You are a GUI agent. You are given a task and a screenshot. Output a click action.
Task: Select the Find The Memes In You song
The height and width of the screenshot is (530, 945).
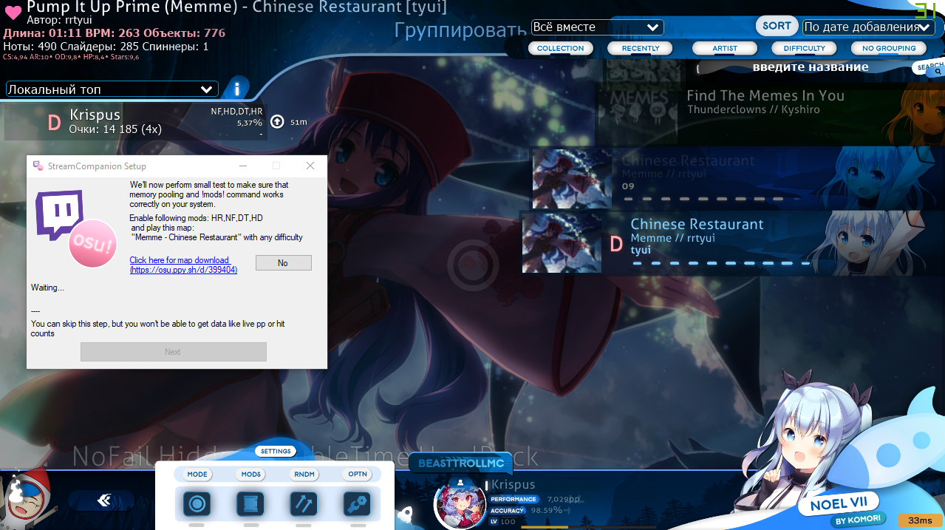coord(770,113)
